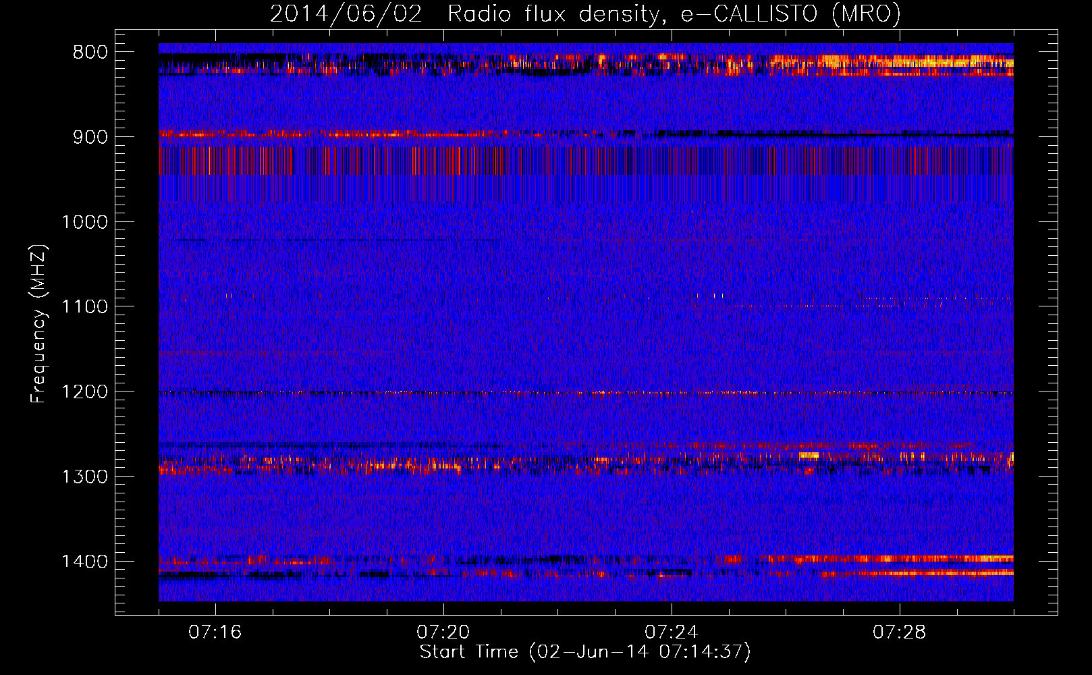The image size is (1092, 675).
Task: Select the 1100 frequency axis label
Action: [x=84, y=307]
